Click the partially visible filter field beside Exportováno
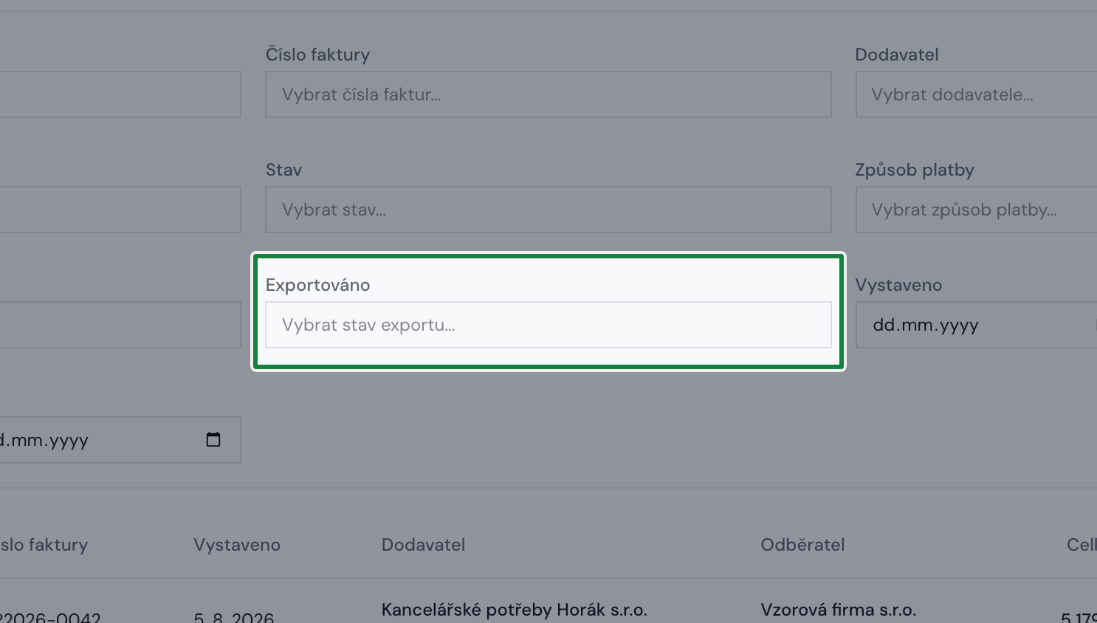1097x623 pixels. tap(120, 325)
